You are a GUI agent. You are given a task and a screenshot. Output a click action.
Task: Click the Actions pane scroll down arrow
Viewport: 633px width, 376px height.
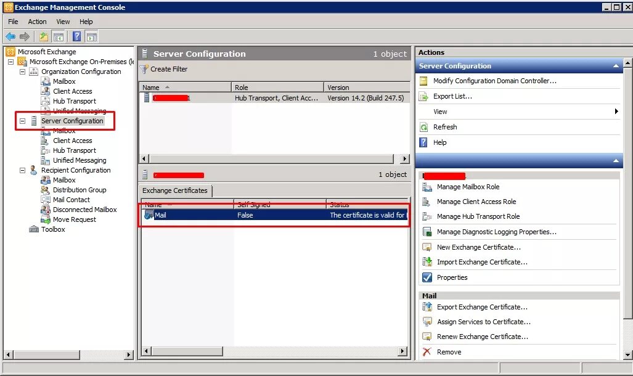627,356
